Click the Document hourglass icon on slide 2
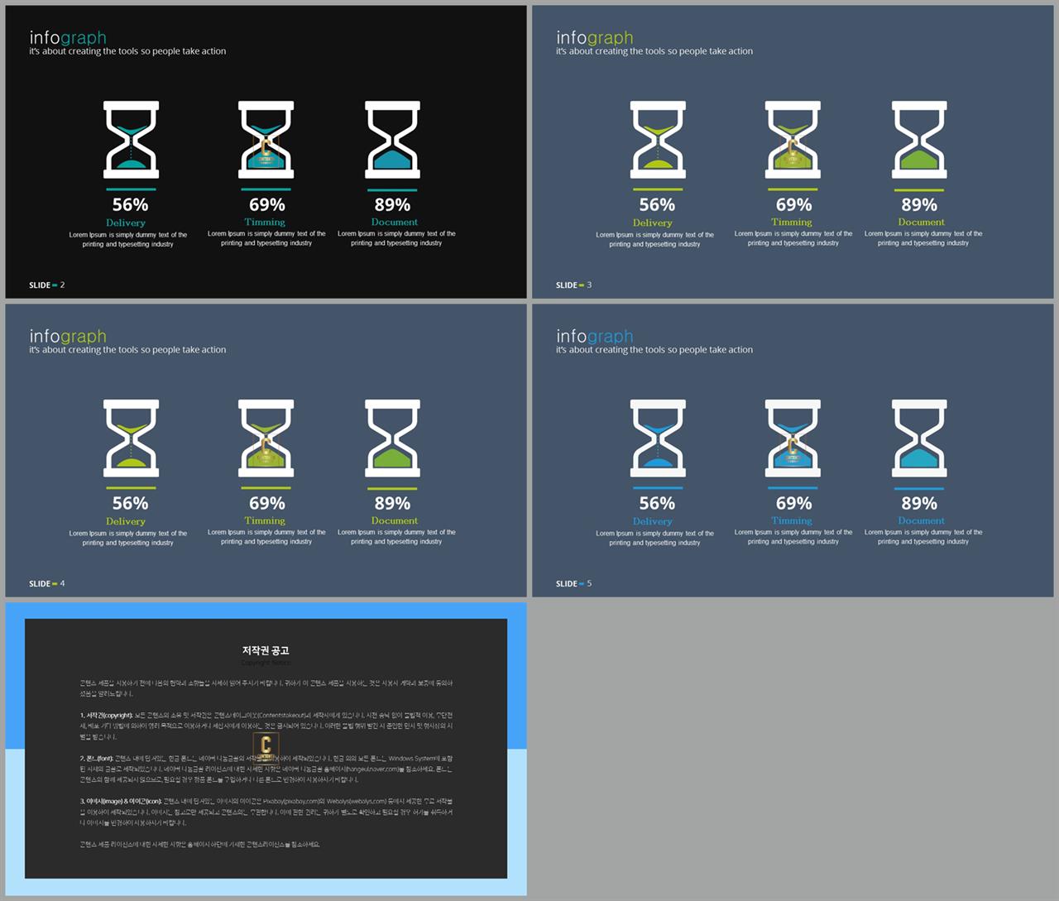 coord(393,140)
